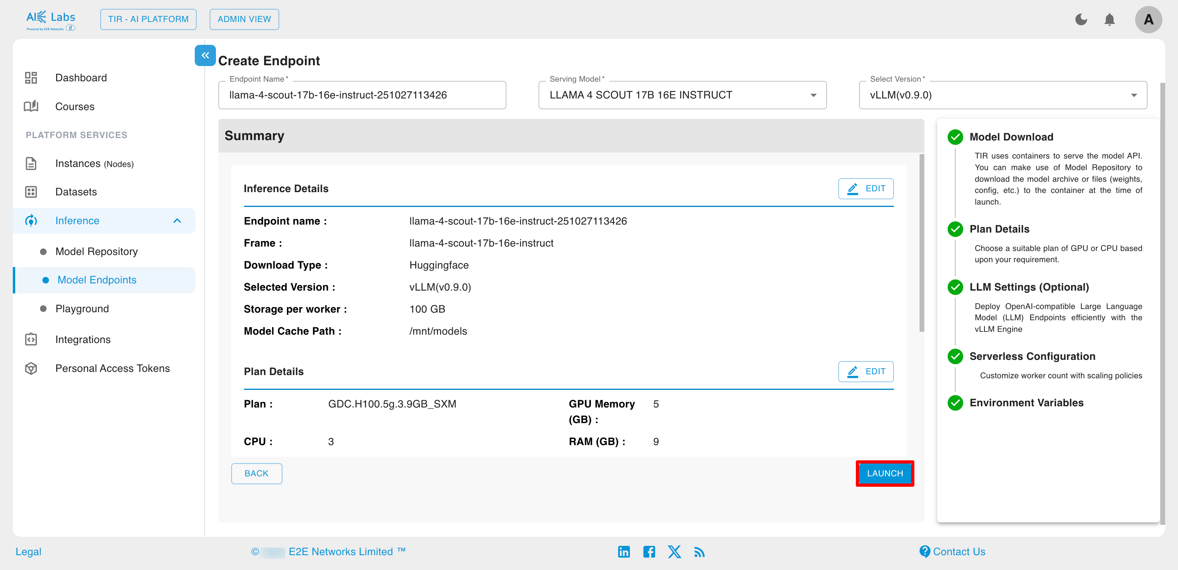Image resolution: width=1178 pixels, height=570 pixels.
Task: Click Serverless Configuration check icon
Action: 955,356
